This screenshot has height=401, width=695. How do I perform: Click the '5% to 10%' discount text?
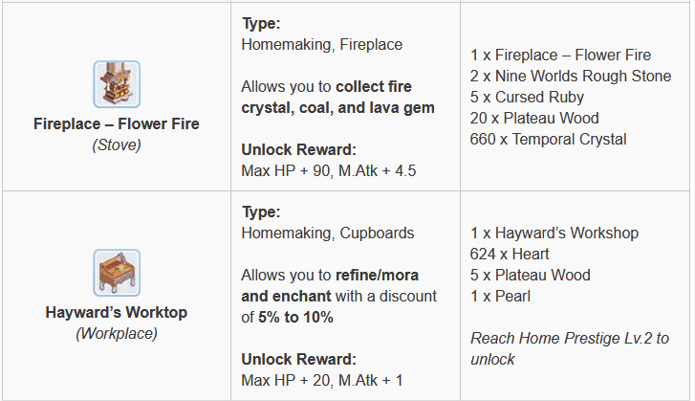[x=295, y=317]
